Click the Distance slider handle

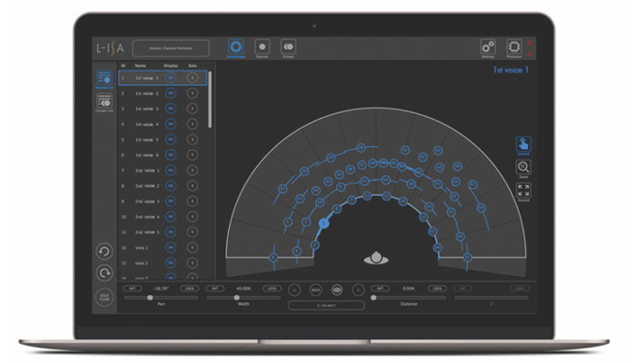[373, 298]
